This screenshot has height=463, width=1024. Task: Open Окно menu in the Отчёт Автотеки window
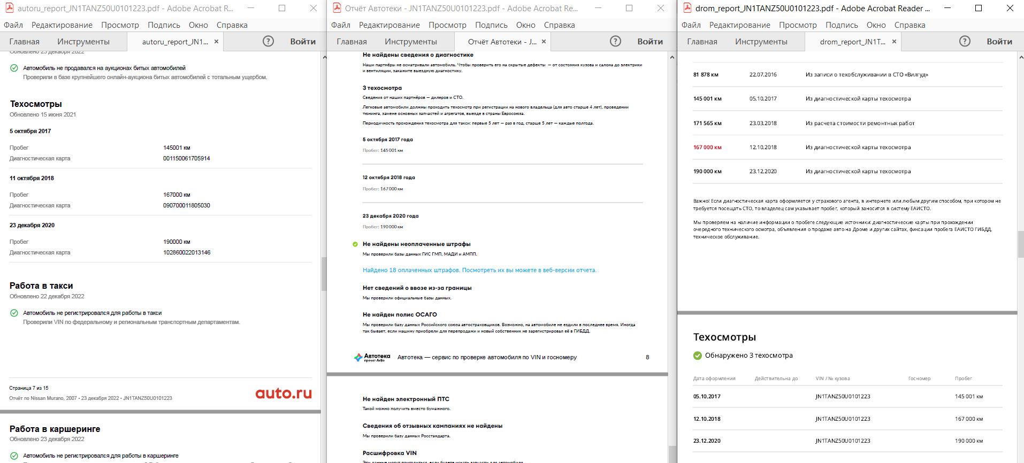pos(526,25)
